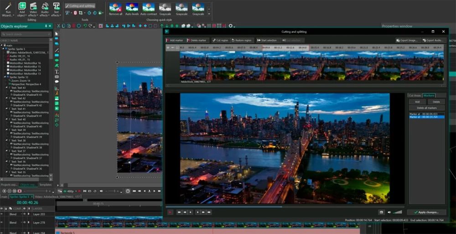This screenshot has height=234, width=456.
Task: Pin the Objects explorer panel
Action: click(46, 26)
